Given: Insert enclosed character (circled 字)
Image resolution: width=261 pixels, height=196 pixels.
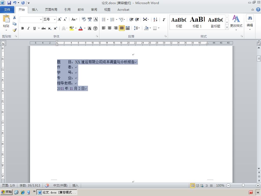Looking at the screenshot, I should (x=95, y=28).
